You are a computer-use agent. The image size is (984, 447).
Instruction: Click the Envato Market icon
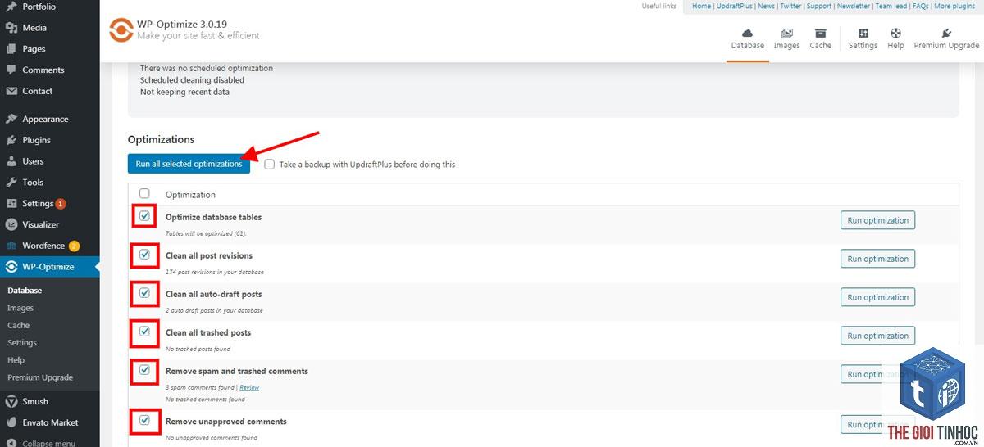point(11,423)
